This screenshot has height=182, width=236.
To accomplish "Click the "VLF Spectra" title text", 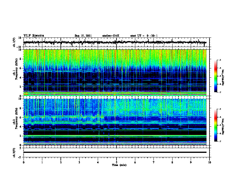I will click(34, 36).
